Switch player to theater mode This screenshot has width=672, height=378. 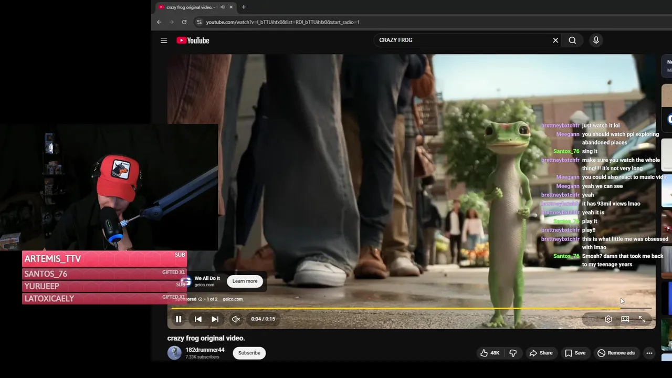click(625, 319)
